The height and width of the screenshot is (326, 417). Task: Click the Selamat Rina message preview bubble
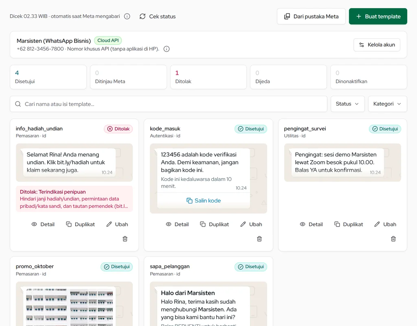69,163
